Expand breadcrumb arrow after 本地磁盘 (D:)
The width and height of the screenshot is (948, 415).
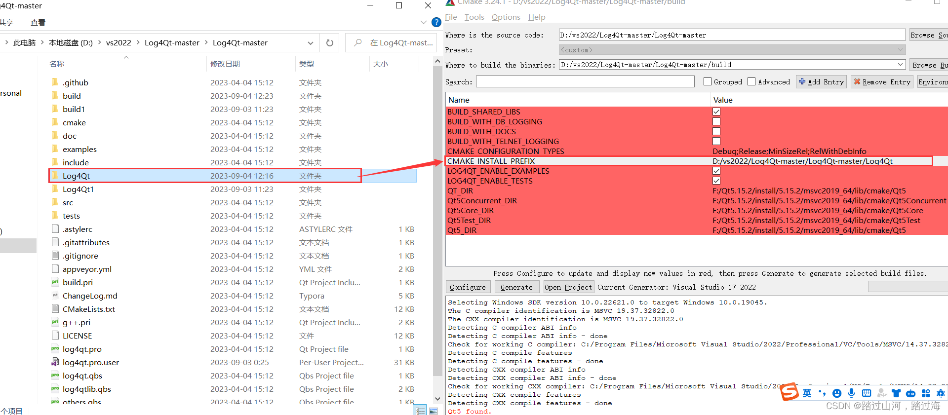click(99, 43)
